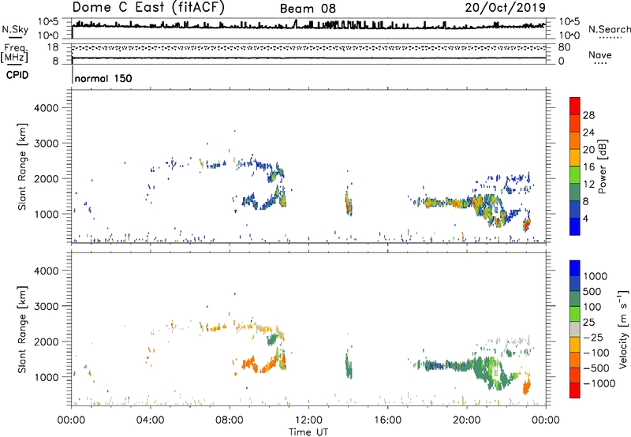The height and width of the screenshot is (437, 631).
Task: Click the "16" label on Power colorbar
Action: tap(588, 166)
